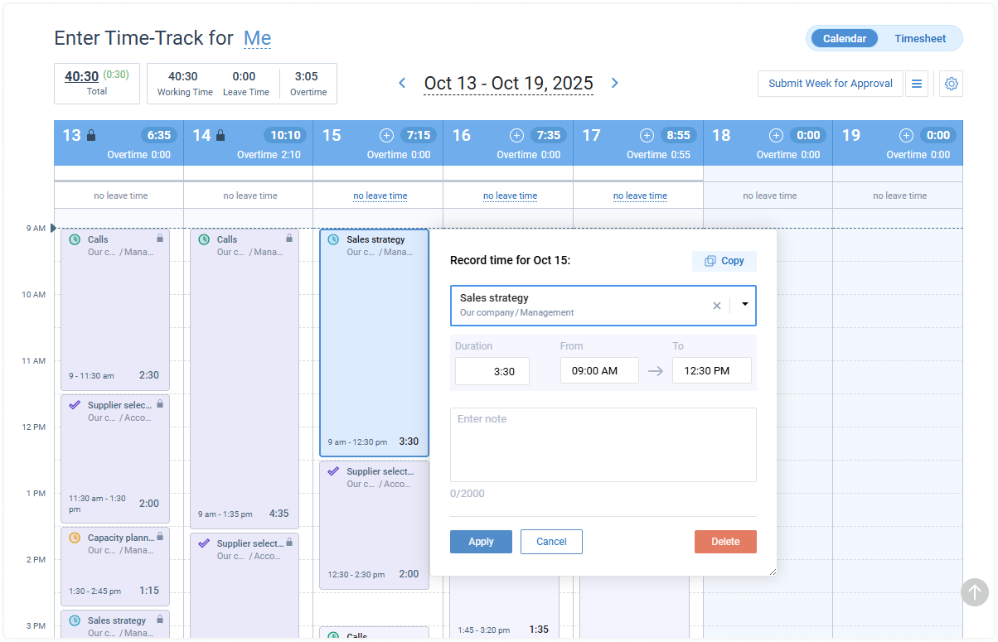Clear the Sales strategy task with the X icon
The image size is (998, 642).
(x=716, y=305)
